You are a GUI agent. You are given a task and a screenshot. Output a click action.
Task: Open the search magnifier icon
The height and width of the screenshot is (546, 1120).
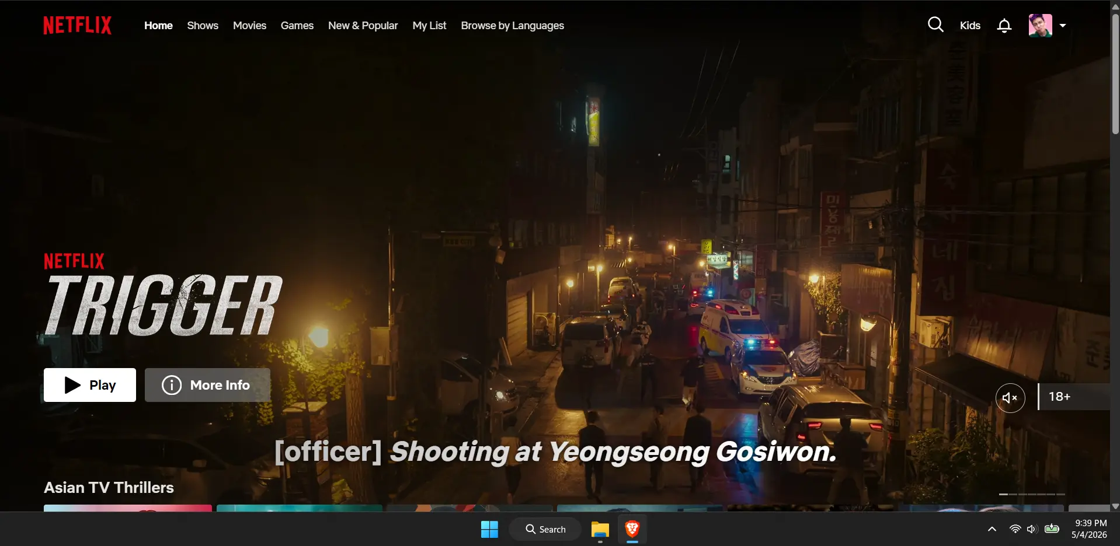[935, 24]
